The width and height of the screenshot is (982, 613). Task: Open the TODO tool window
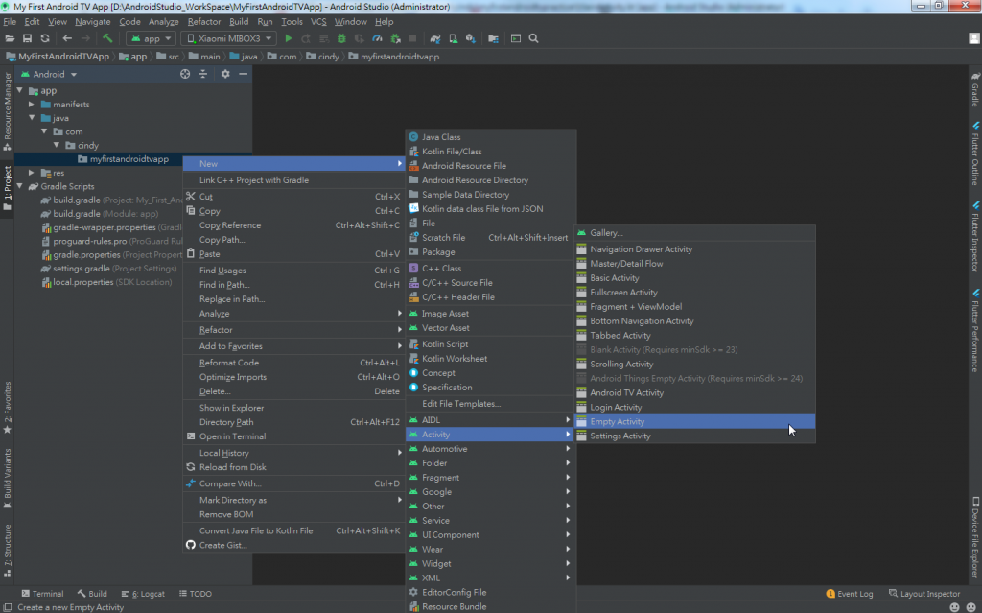[196, 594]
